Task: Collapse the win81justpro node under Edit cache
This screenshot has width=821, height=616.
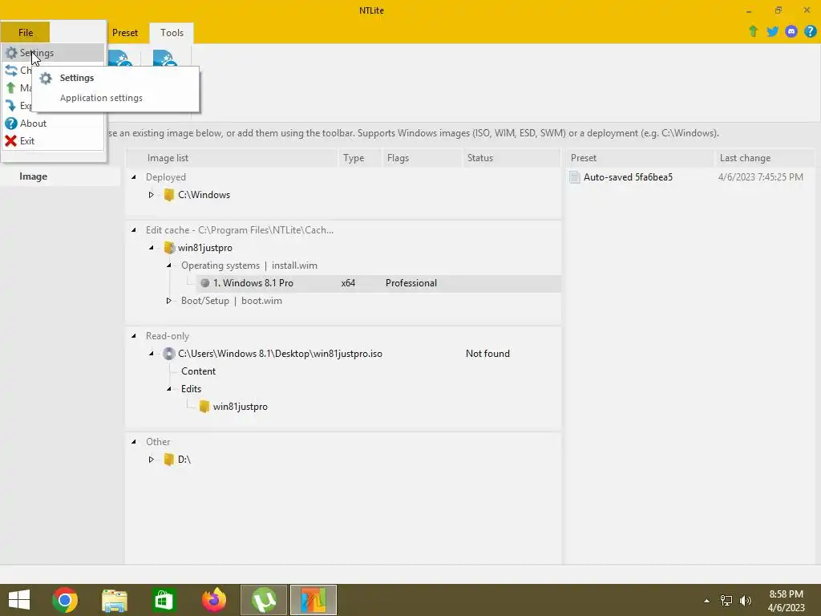Action: point(152,248)
